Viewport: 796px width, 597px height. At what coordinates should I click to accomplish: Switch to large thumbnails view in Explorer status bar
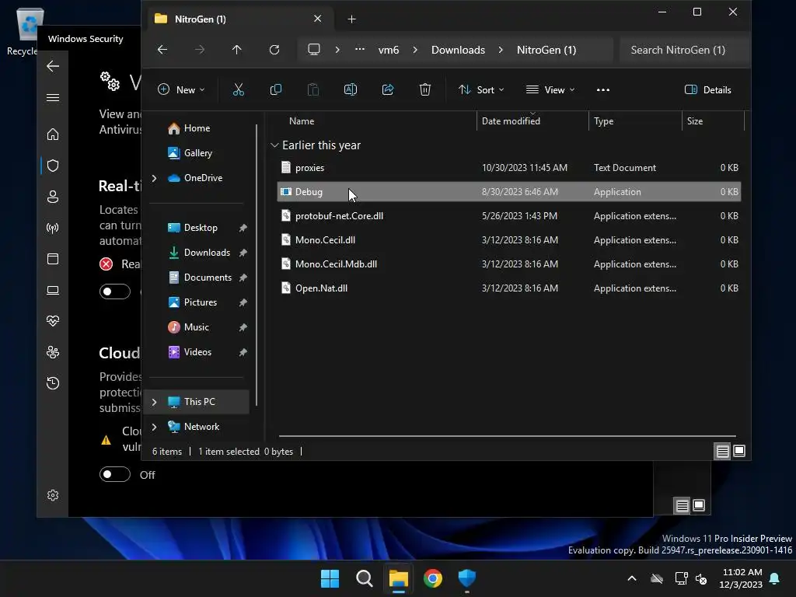[x=739, y=451]
